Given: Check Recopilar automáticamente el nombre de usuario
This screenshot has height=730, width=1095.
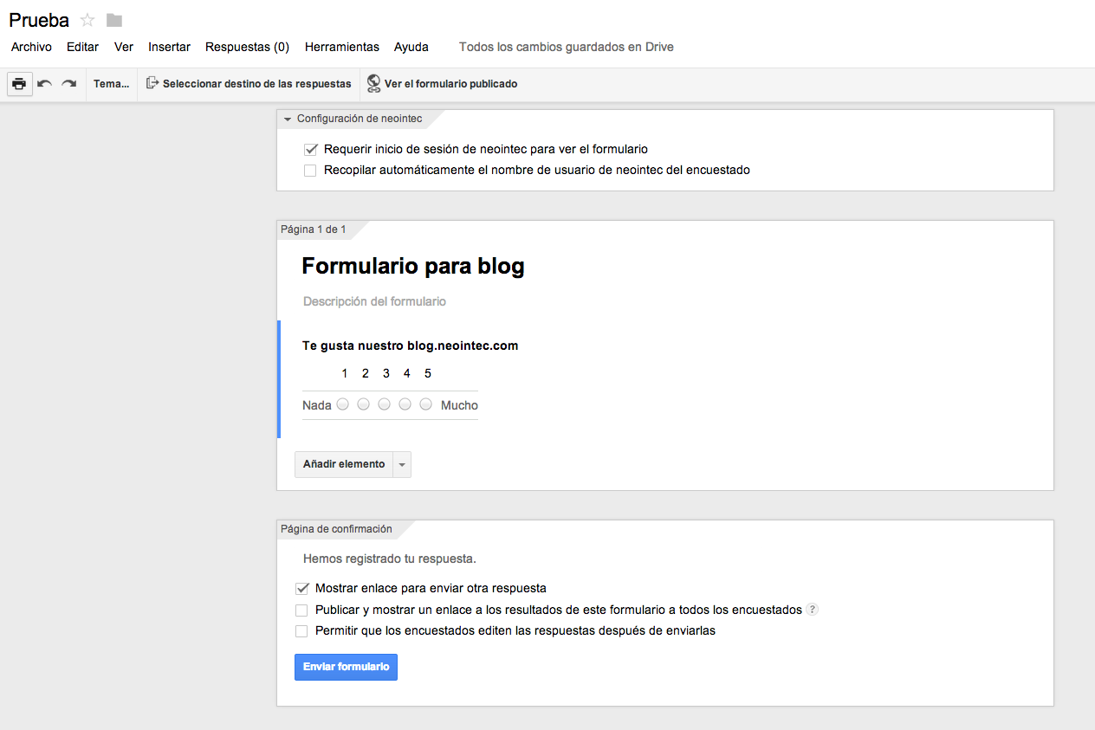Looking at the screenshot, I should coord(310,171).
